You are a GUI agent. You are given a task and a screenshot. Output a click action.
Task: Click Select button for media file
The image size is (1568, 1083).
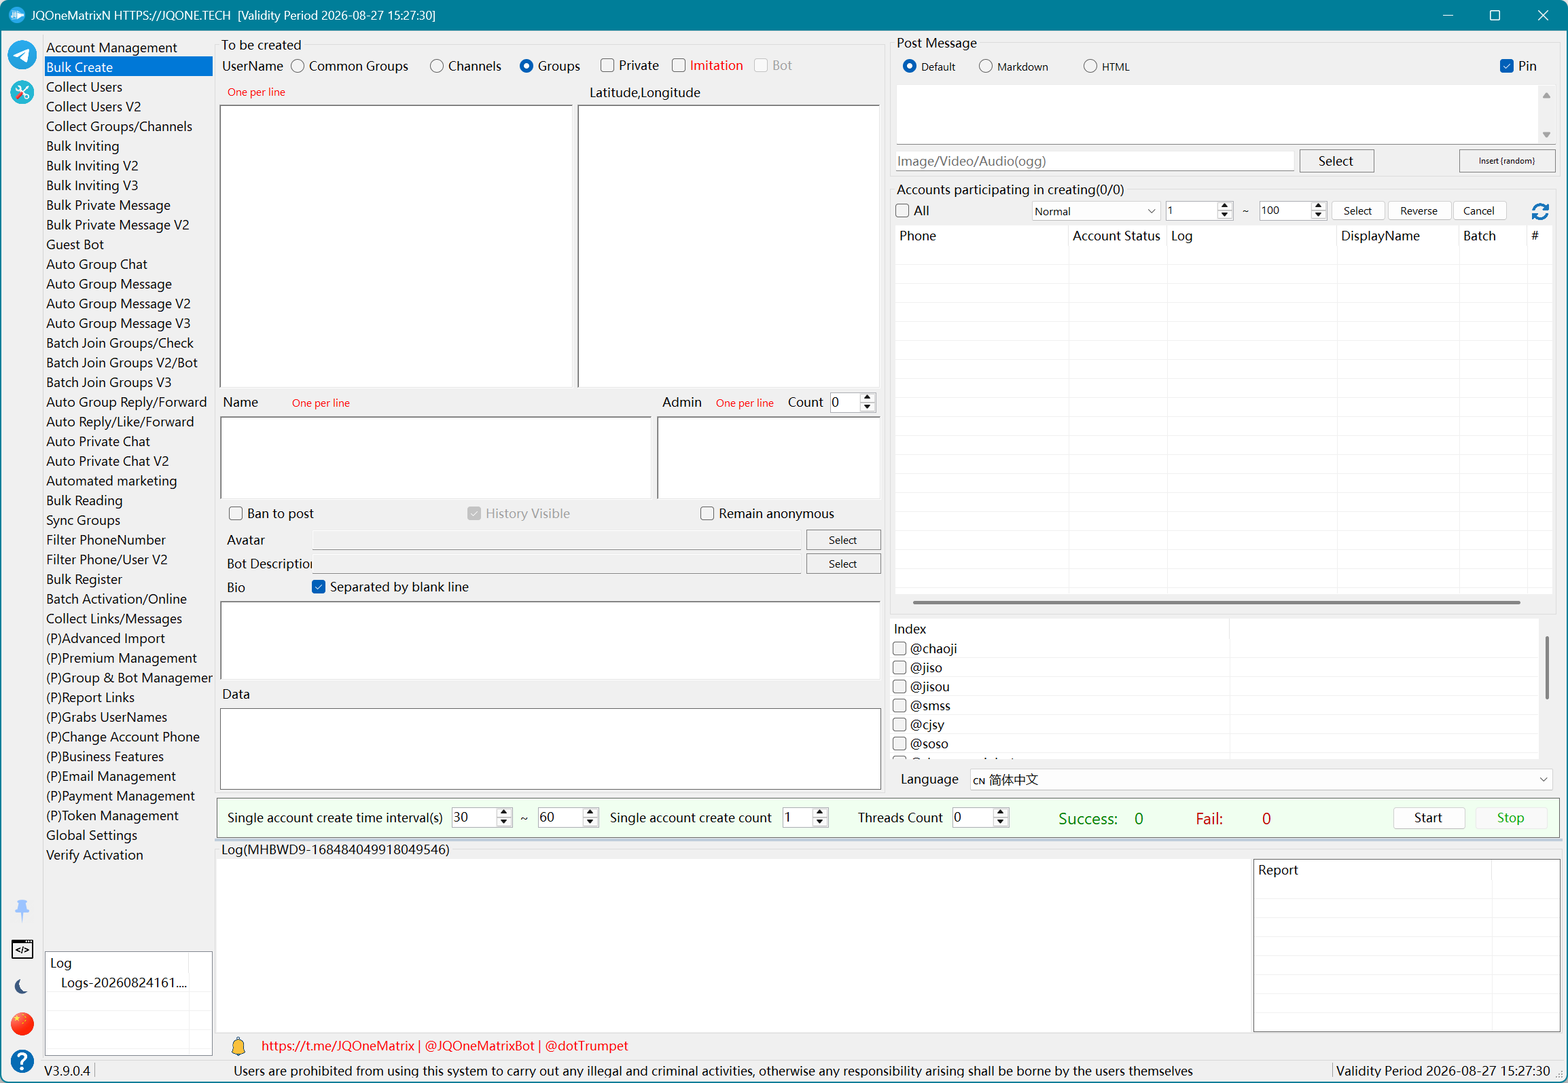tap(1336, 161)
